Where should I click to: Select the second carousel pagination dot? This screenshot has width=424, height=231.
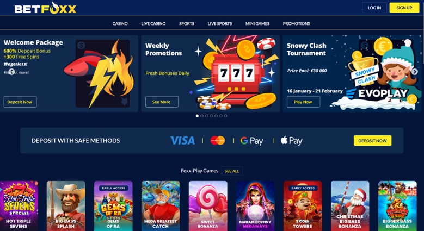[x=202, y=116]
